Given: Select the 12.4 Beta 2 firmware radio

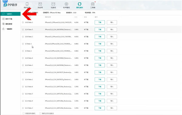Looking at the screenshot, I should [x=23, y=72].
